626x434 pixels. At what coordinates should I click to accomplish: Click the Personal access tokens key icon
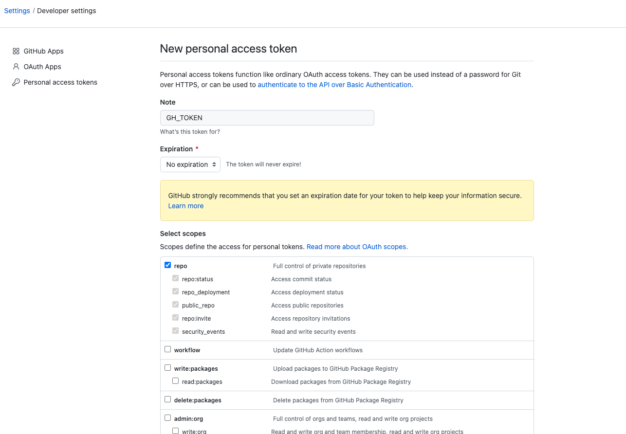click(x=16, y=82)
